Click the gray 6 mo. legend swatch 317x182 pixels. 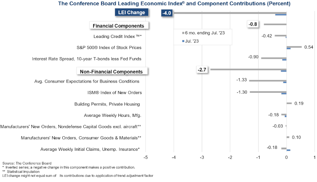pyautogui.click(x=183, y=33)
